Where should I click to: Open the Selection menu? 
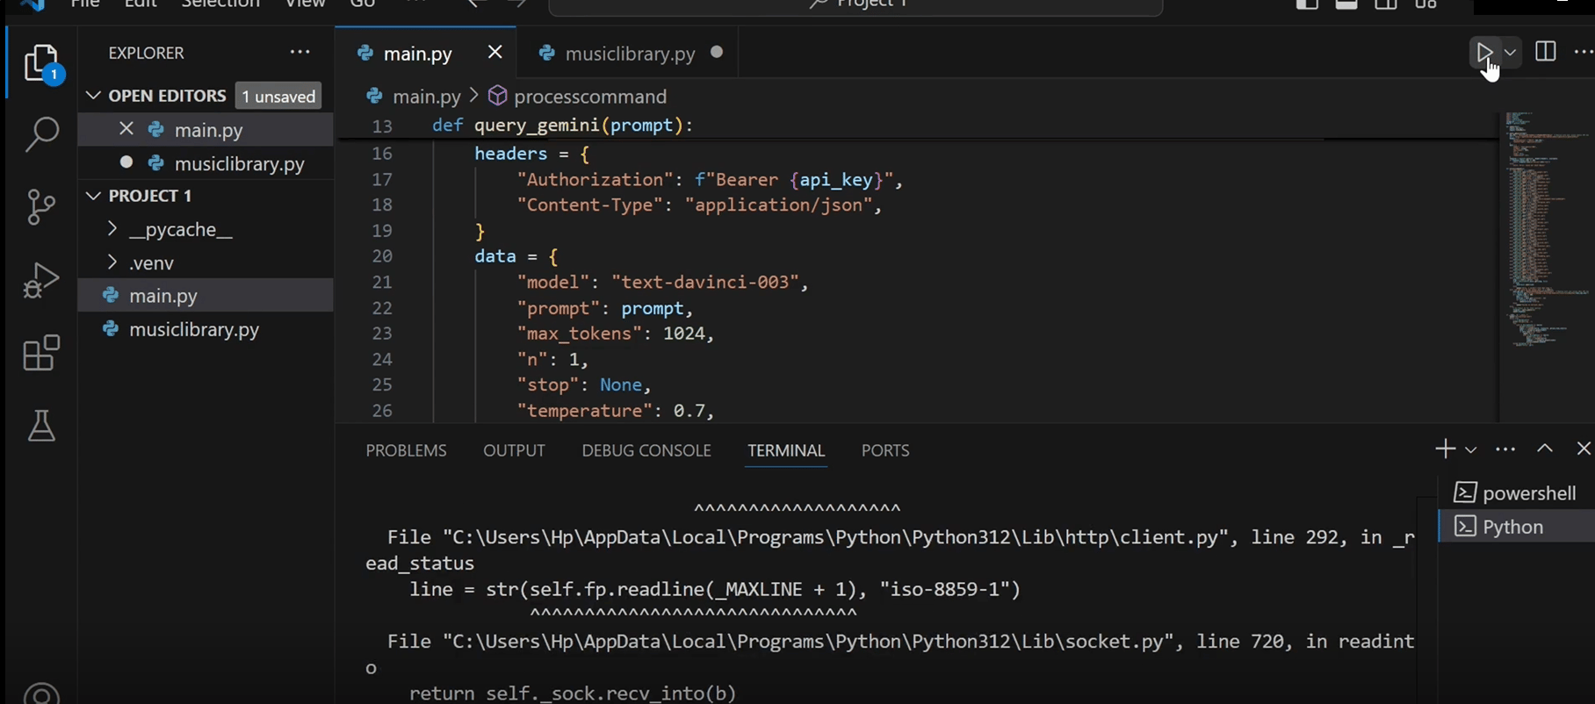220,4
